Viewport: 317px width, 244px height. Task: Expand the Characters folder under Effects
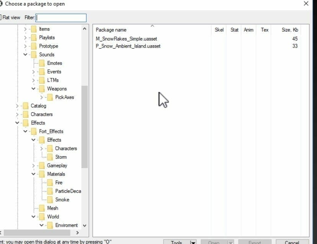point(42,149)
